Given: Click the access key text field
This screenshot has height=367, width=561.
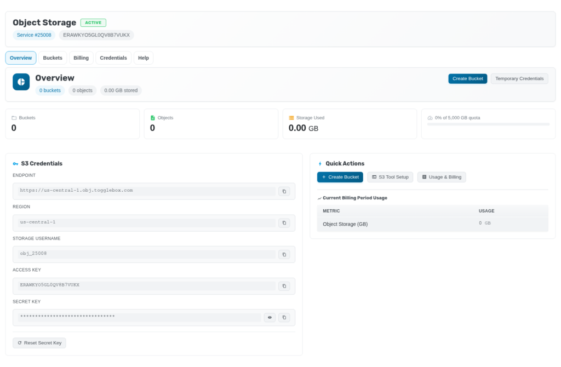Looking at the screenshot, I should tap(147, 285).
